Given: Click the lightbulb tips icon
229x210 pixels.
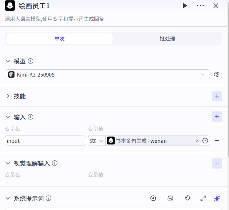Looking at the screenshot, I should pos(188,198).
